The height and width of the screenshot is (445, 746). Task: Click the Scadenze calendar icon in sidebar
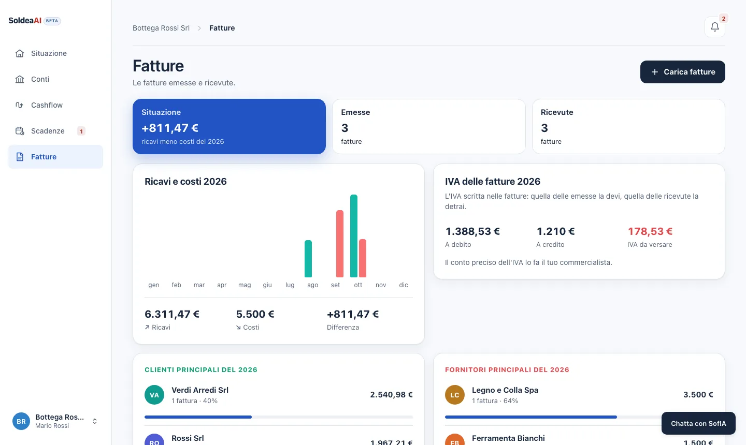20,131
